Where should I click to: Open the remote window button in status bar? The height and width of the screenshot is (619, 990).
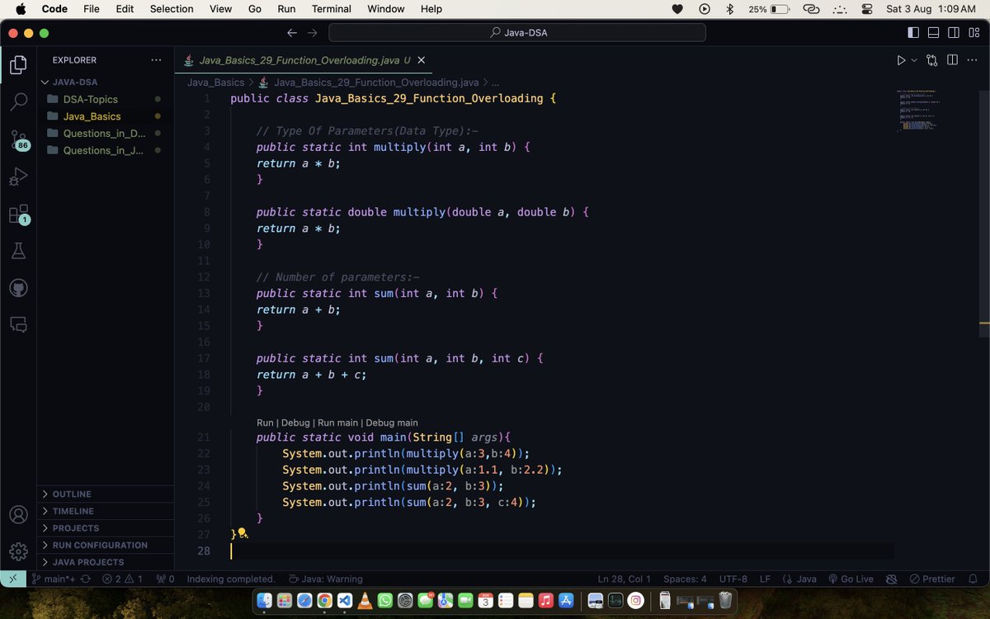coord(12,579)
